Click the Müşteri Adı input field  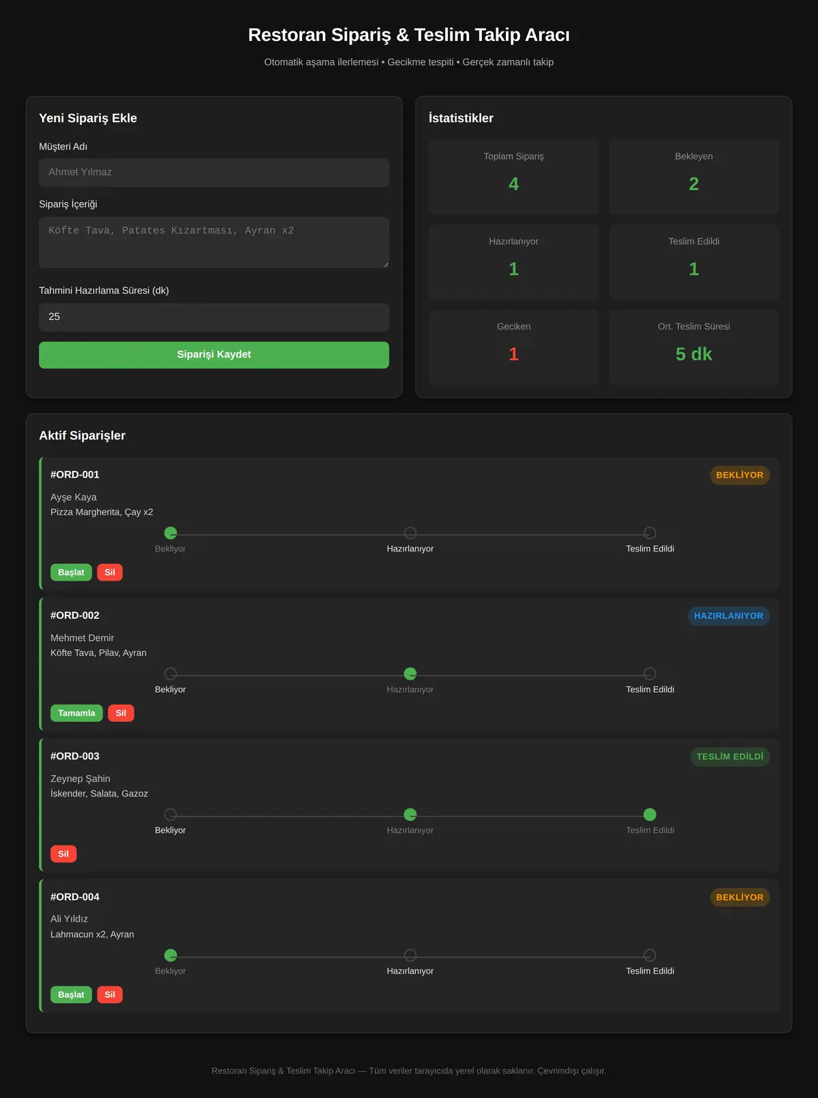point(214,172)
